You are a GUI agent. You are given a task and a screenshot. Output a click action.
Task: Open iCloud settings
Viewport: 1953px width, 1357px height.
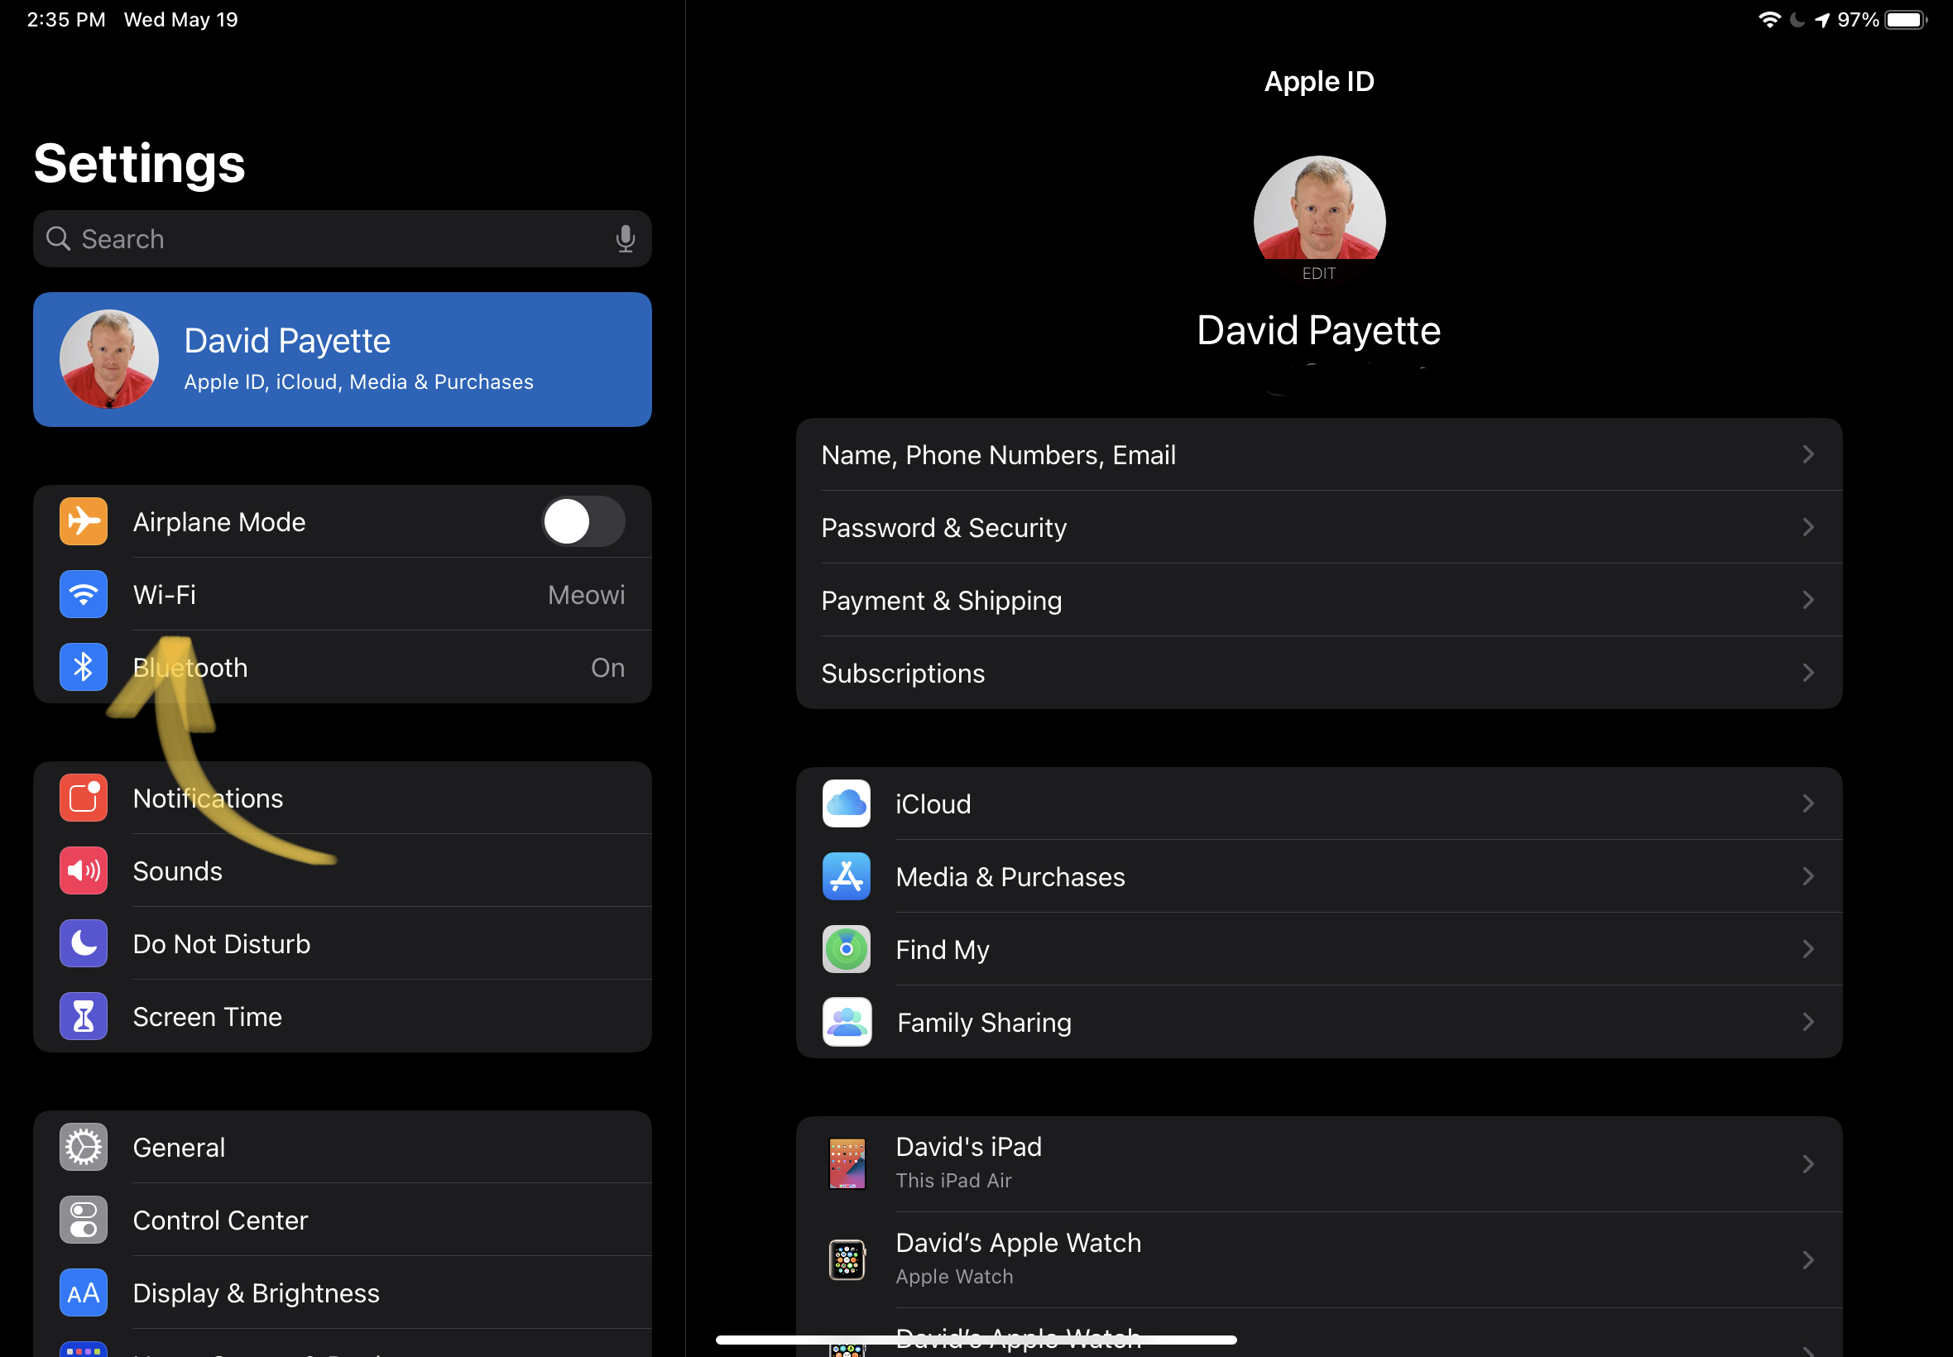pyautogui.click(x=1319, y=803)
